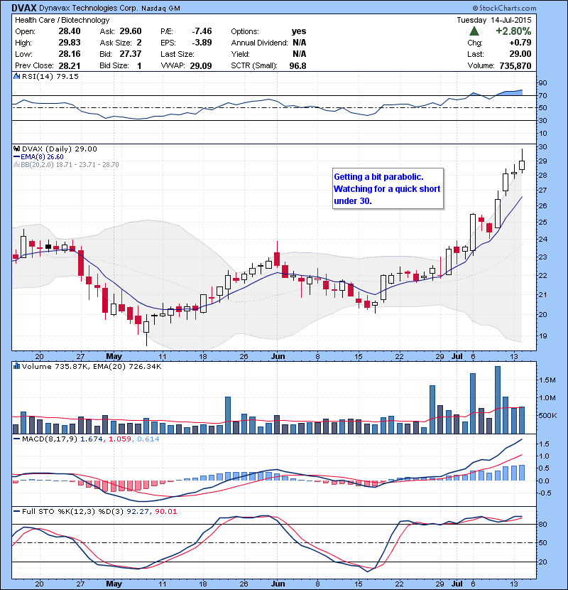Click the Bid value 27.37
The width and height of the screenshot is (568, 590).
coord(131,54)
